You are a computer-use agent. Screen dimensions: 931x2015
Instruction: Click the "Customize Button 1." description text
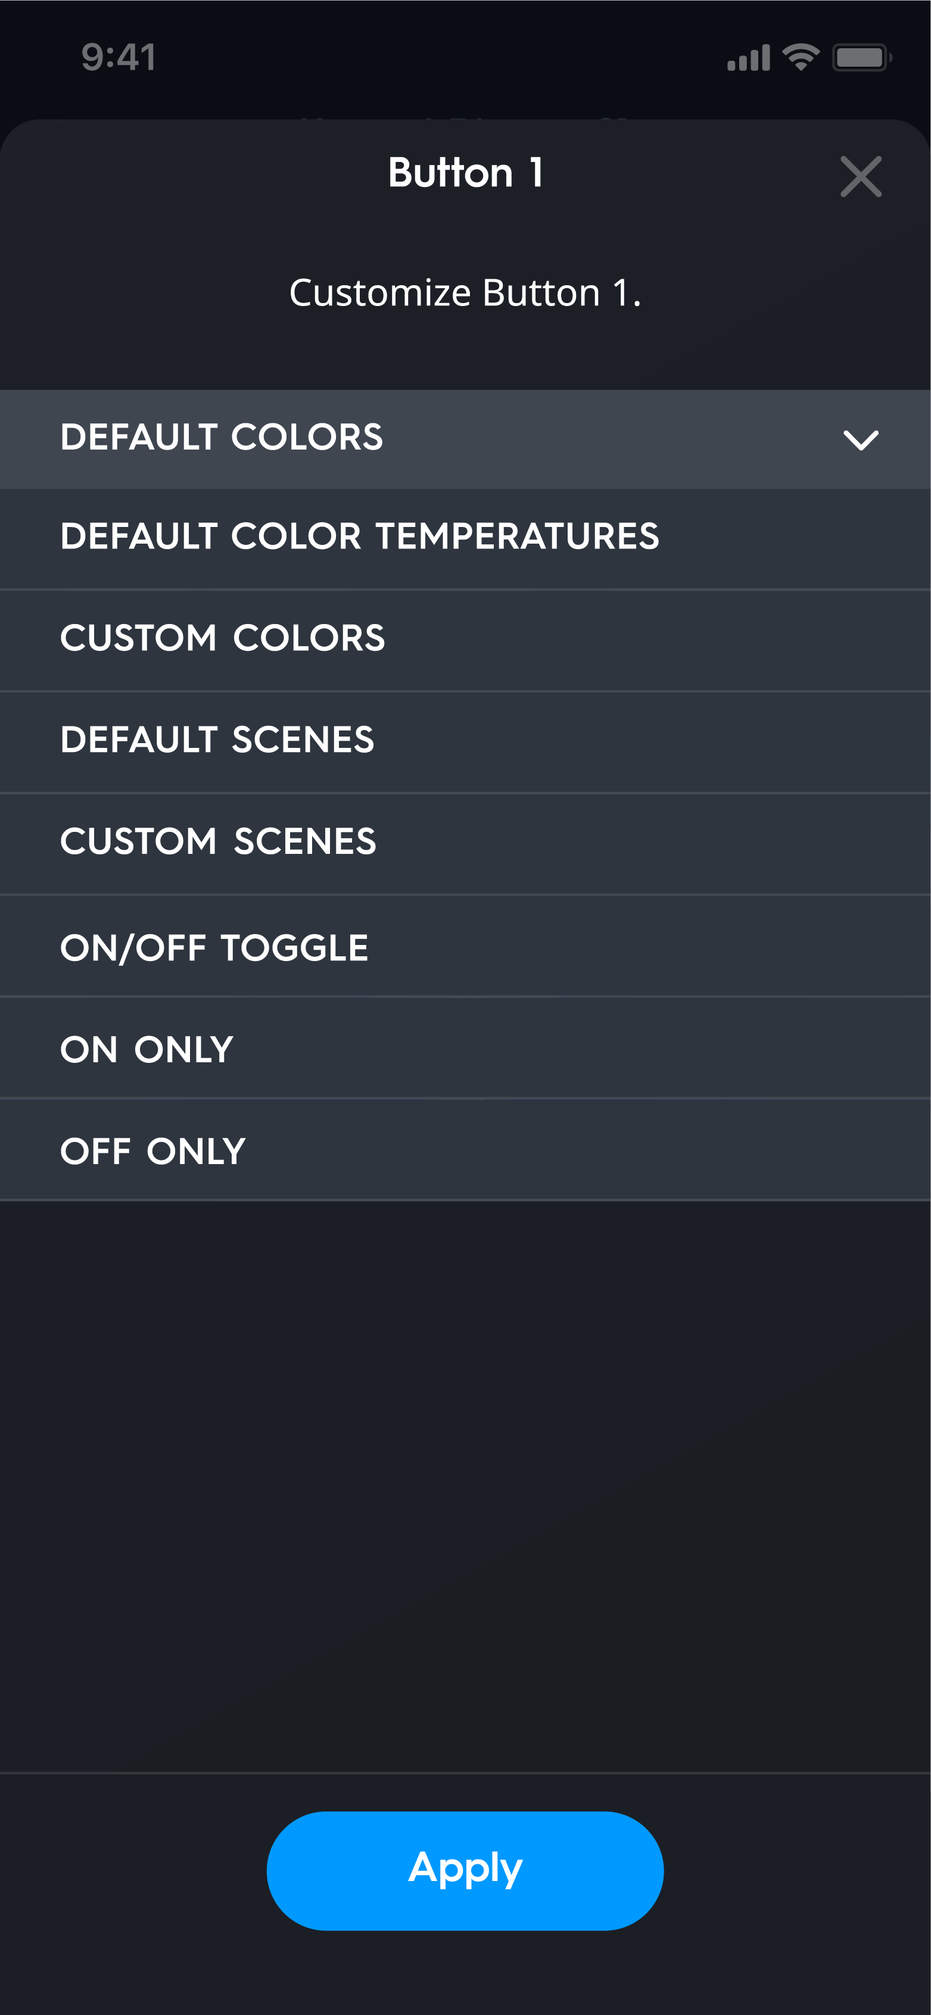click(465, 294)
